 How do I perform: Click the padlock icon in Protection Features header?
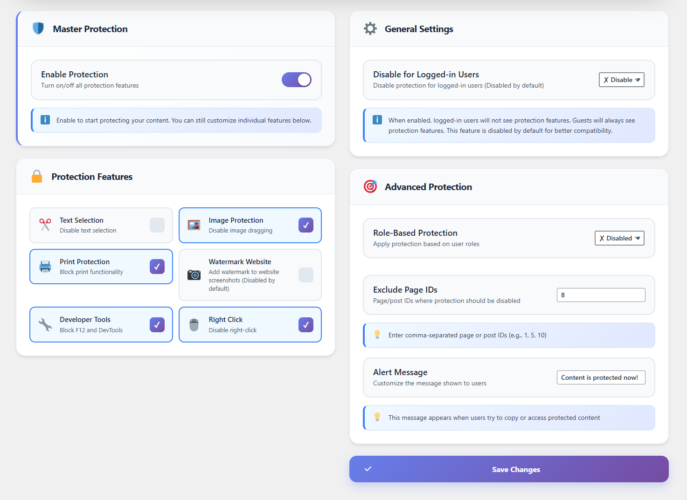point(37,177)
